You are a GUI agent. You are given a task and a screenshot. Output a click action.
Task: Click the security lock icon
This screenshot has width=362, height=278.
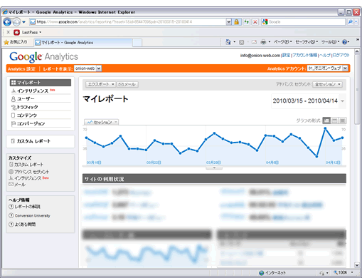pos(236,22)
